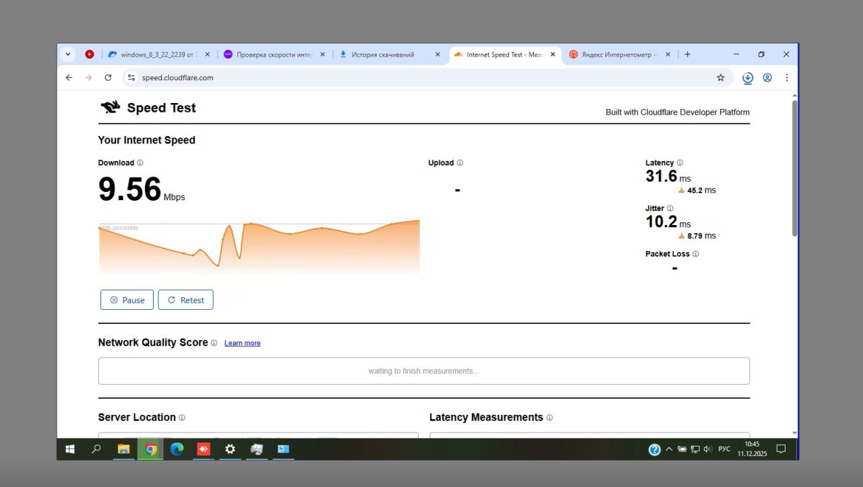Toggle the volume icon in system tray
The image size is (863, 487).
[x=707, y=449]
